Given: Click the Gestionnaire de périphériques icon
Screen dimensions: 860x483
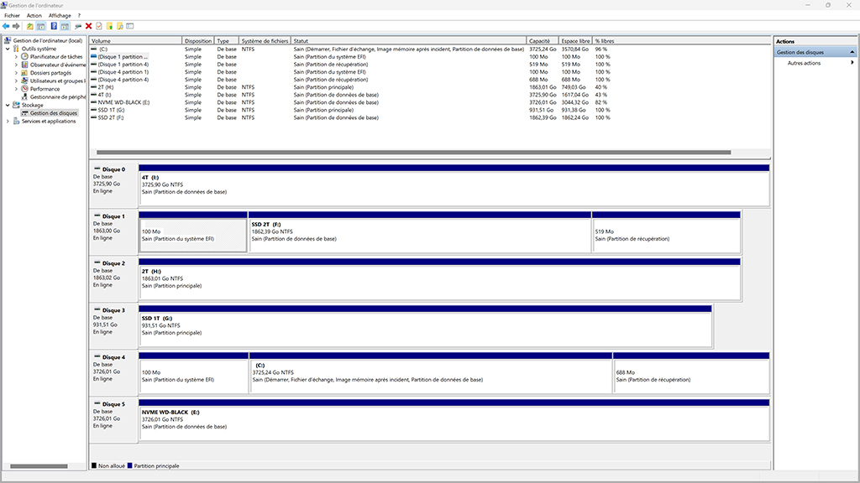Looking at the screenshot, I should point(24,97).
